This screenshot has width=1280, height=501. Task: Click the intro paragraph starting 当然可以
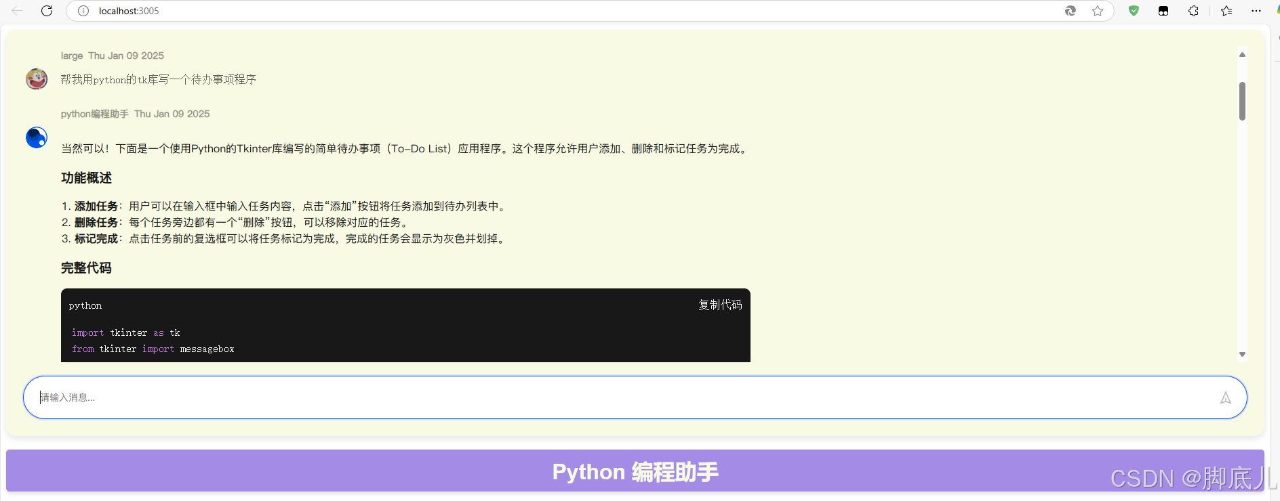[x=405, y=148]
